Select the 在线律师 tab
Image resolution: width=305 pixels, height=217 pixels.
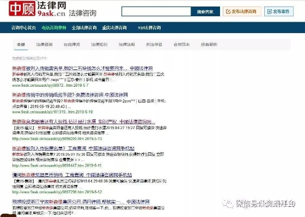point(72,44)
